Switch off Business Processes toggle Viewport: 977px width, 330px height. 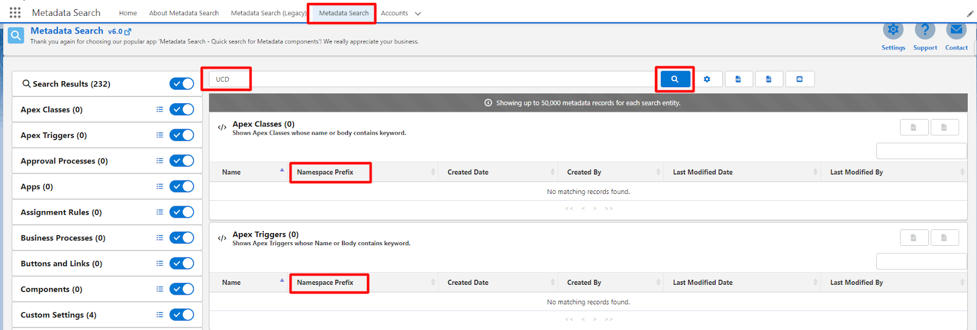(181, 237)
